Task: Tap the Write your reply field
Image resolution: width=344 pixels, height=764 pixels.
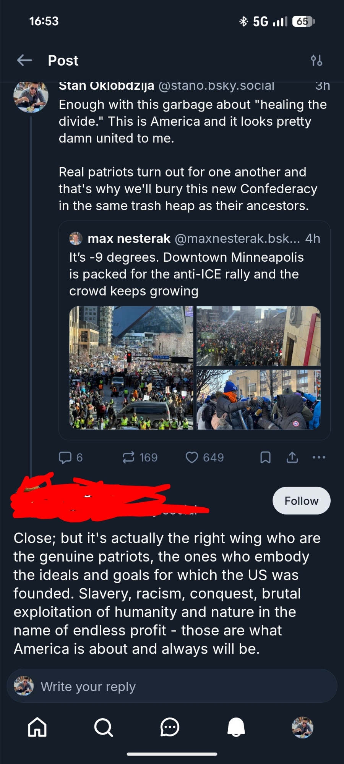Action: pyautogui.click(x=172, y=686)
